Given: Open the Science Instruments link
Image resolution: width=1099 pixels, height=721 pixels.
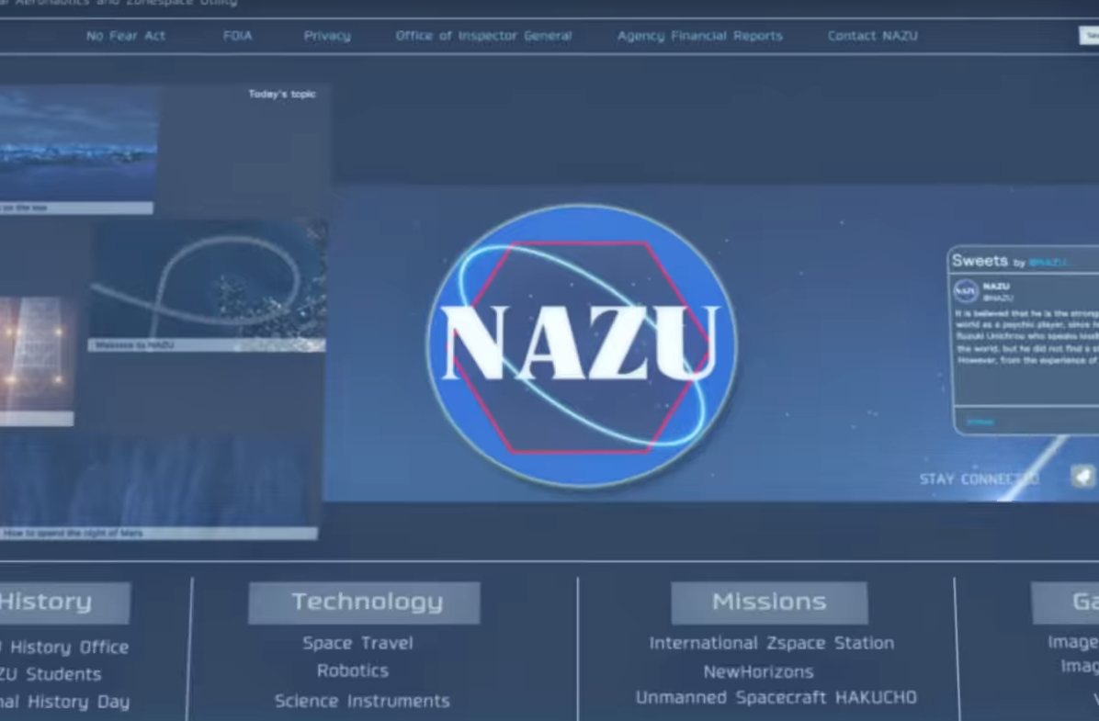Looking at the screenshot, I should click(x=362, y=701).
